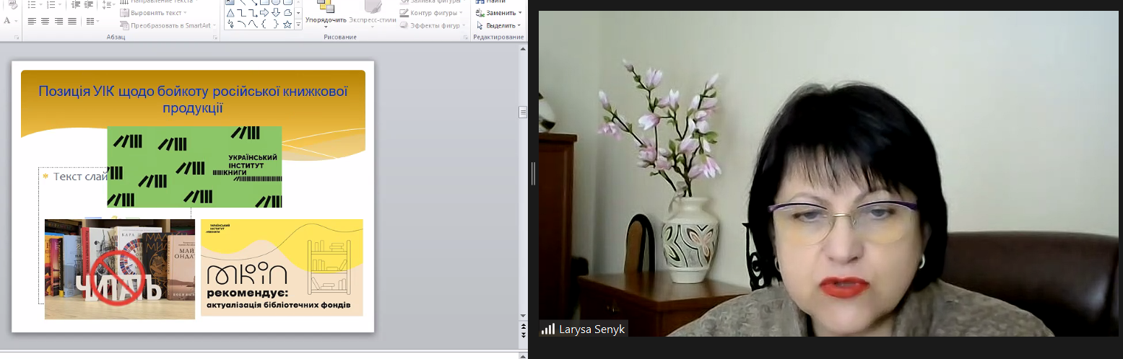The image size is (1123, 359).
Task: Open the font color dropdown arrow
Action: [17, 21]
